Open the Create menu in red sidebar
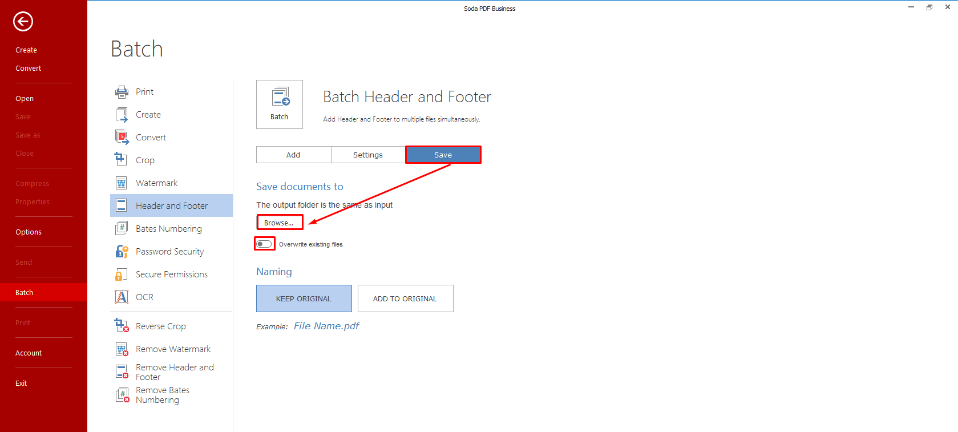This screenshot has height=432, width=958. [26, 50]
